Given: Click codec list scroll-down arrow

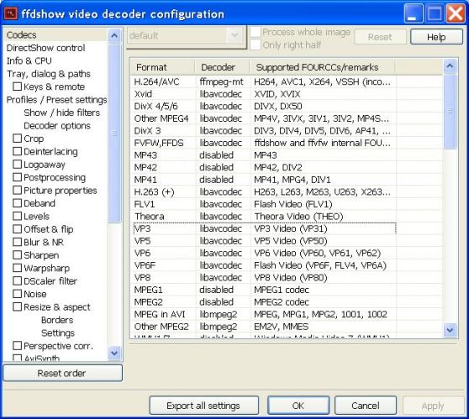Looking at the screenshot, I should tap(450, 330).
